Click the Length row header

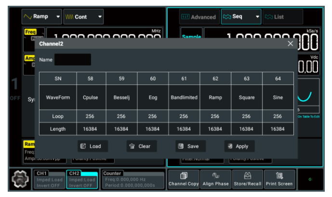[58, 129]
